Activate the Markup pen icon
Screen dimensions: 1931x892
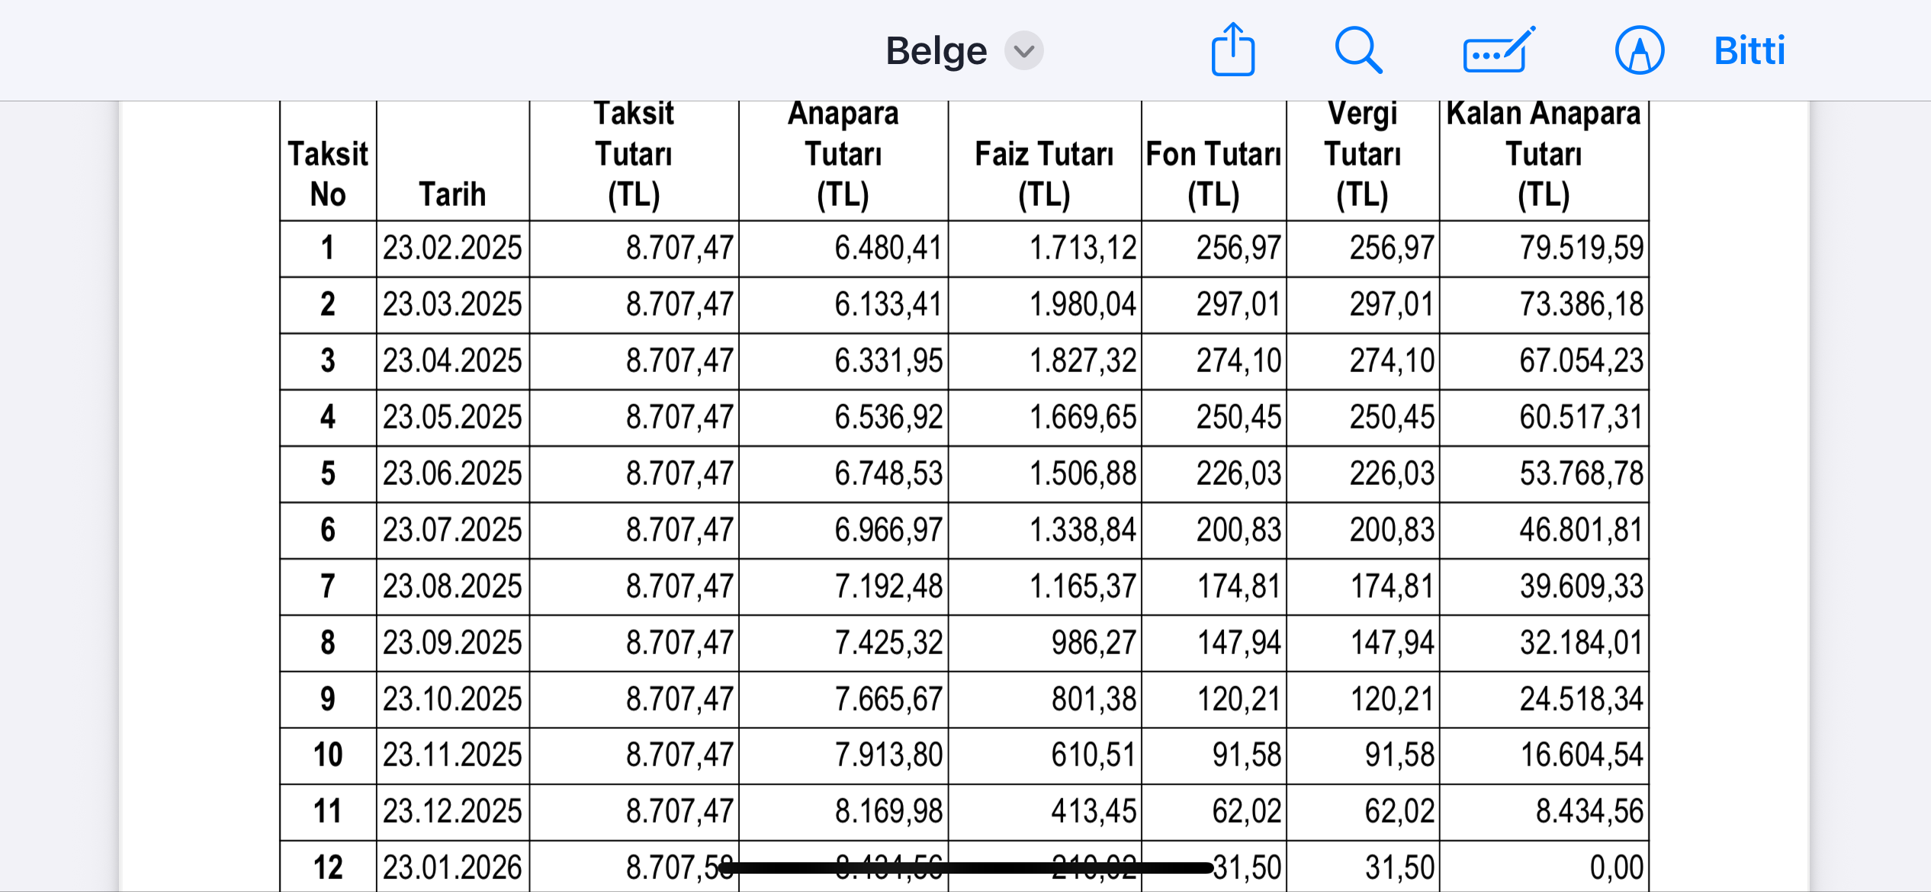coord(1639,50)
